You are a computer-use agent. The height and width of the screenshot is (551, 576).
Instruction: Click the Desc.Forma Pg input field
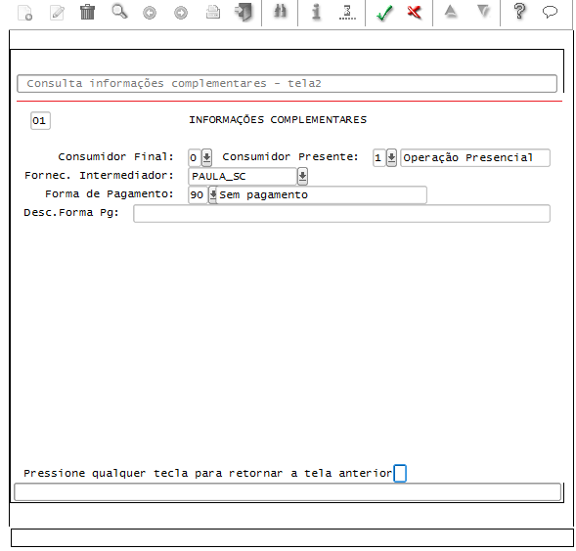(x=341, y=214)
